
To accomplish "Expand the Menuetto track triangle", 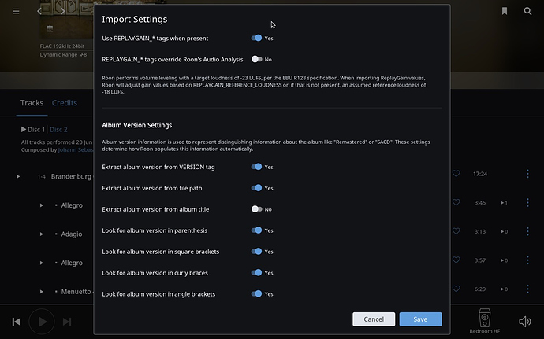I will 41,292.
